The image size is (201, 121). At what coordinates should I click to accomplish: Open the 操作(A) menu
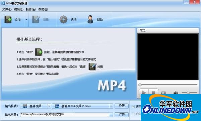pyautogui.click(x=31, y=9)
